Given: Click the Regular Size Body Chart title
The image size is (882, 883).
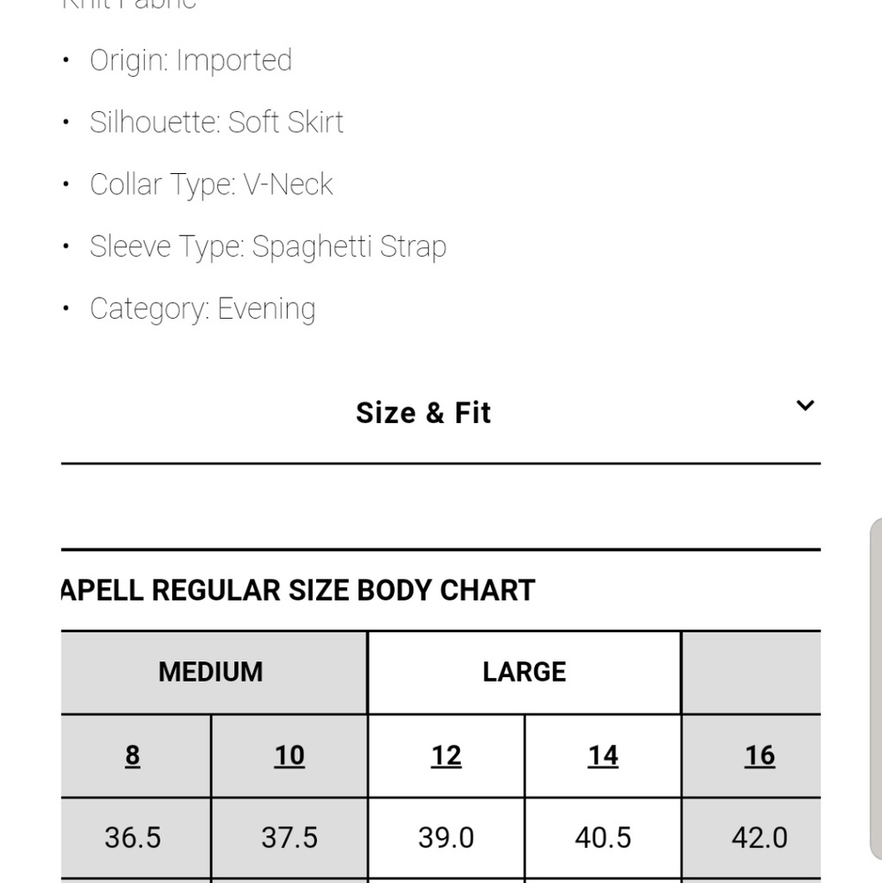Looking at the screenshot, I should 298,590.
